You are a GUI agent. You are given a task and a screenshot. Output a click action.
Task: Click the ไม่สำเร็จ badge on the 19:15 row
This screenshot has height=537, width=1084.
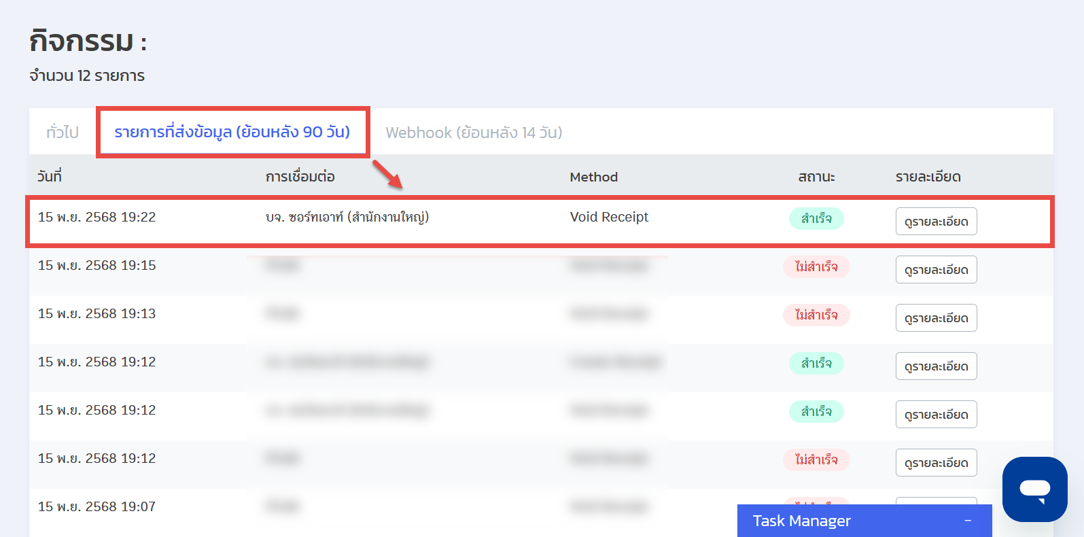[816, 267]
